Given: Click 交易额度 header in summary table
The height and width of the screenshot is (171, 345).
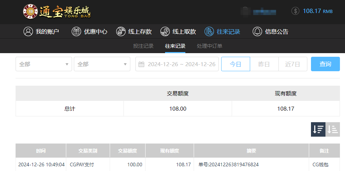Looking at the screenshot, I should coord(178,94).
